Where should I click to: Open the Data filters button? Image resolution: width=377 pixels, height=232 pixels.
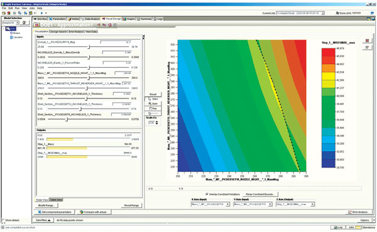click(x=43, y=220)
